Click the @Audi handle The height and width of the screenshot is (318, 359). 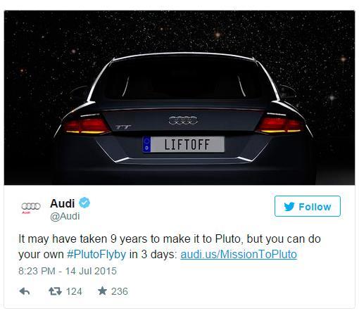[65, 216]
